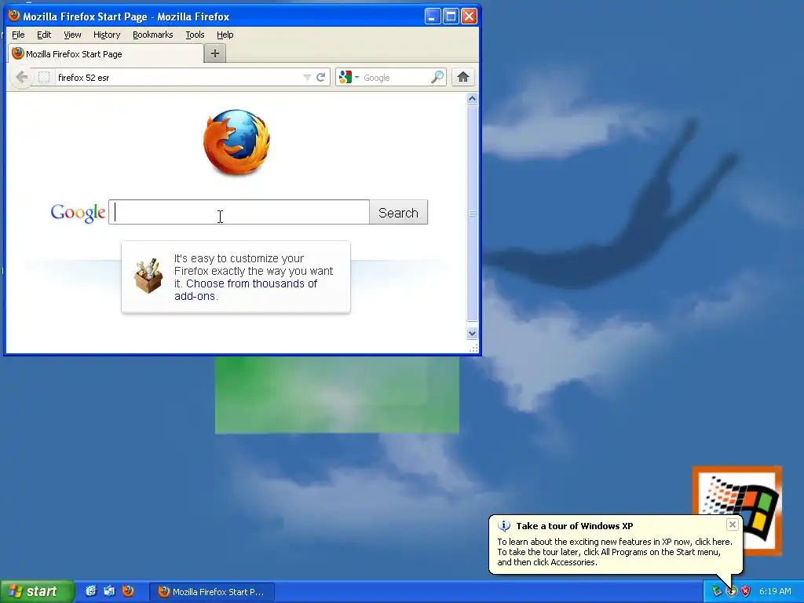
Task: Reload the page with the refresh icon
Action: [321, 78]
